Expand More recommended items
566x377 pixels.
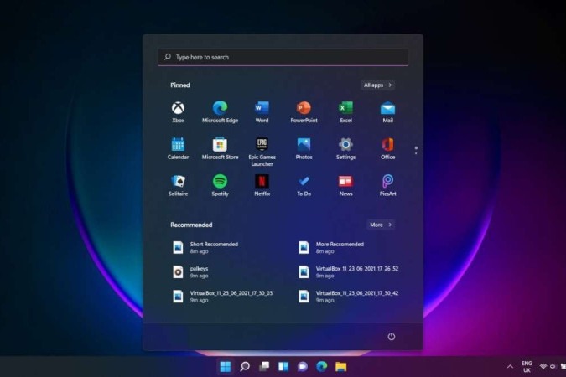(x=381, y=225)
